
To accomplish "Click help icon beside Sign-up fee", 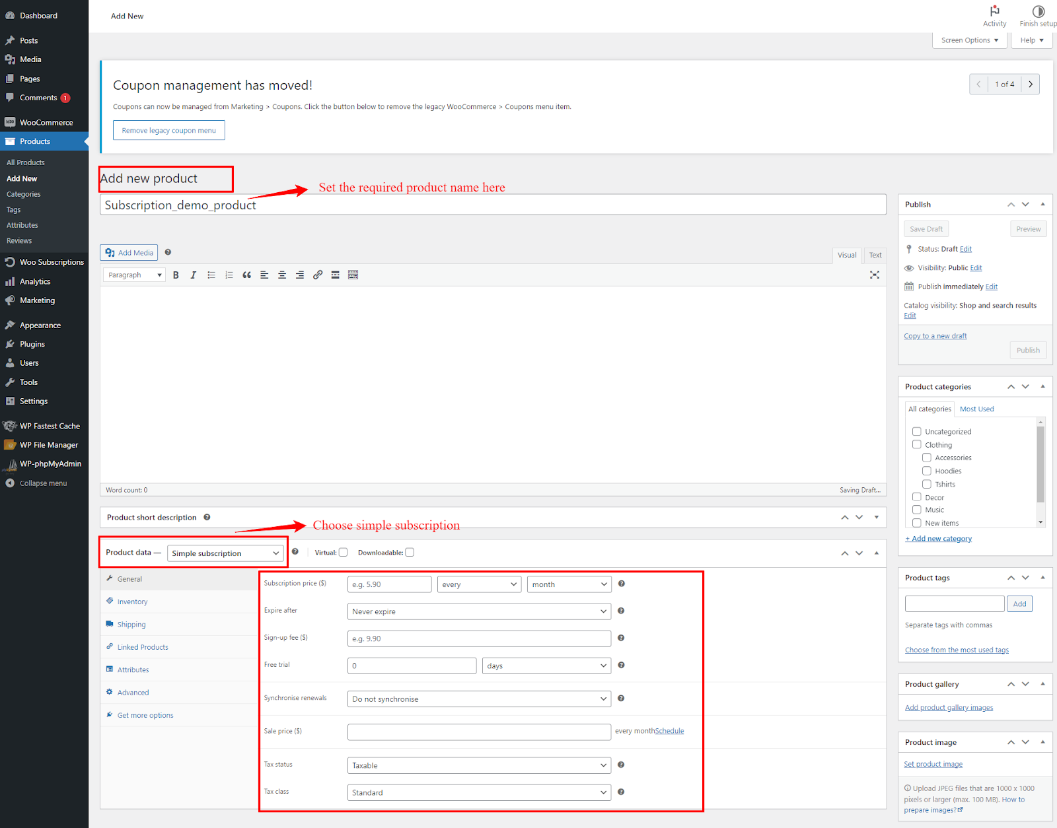I will click(x=621, y=638).
